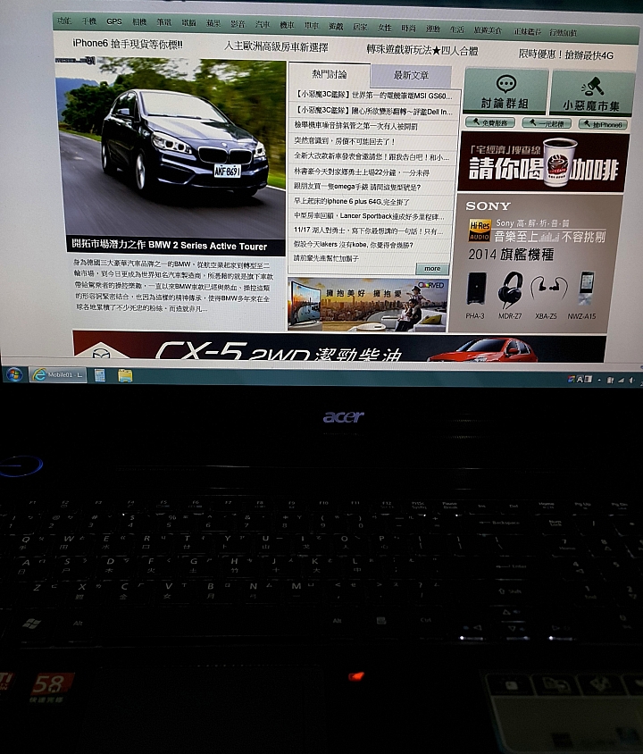Click the 討論群組 chat bubble button
The height and width of the screenshot is (754, 643).
(x=505, y=91)
